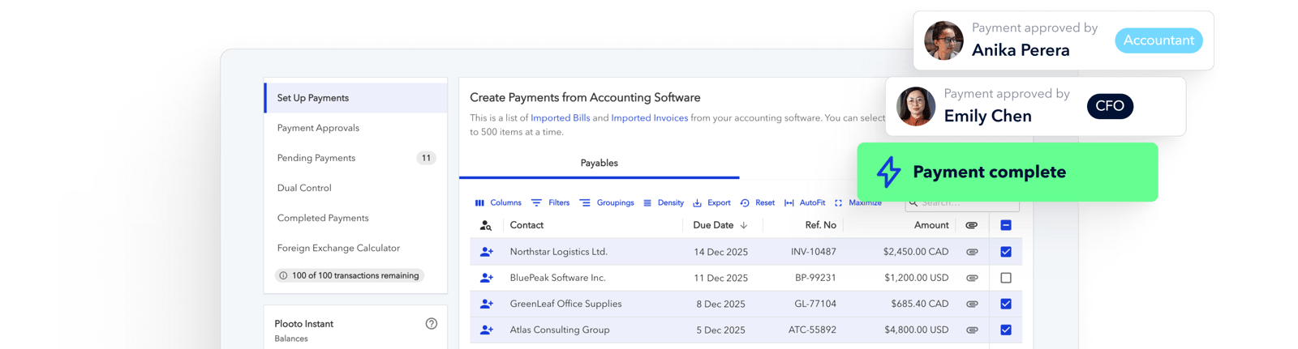
Task: Click the Reset toolbar button
Action: pyautogui.click(x=757, y=203)
